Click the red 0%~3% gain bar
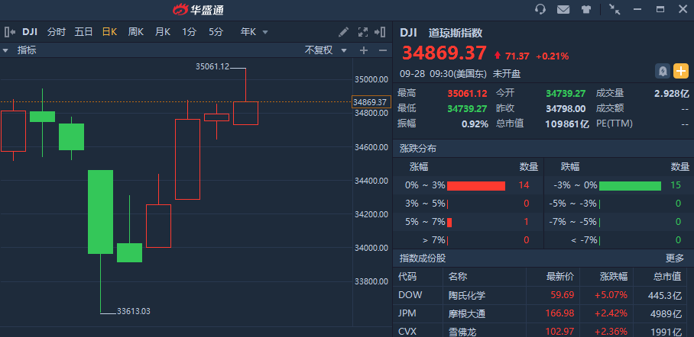Image resolution: width=694 pixels, height=337 pixels. 476,186
